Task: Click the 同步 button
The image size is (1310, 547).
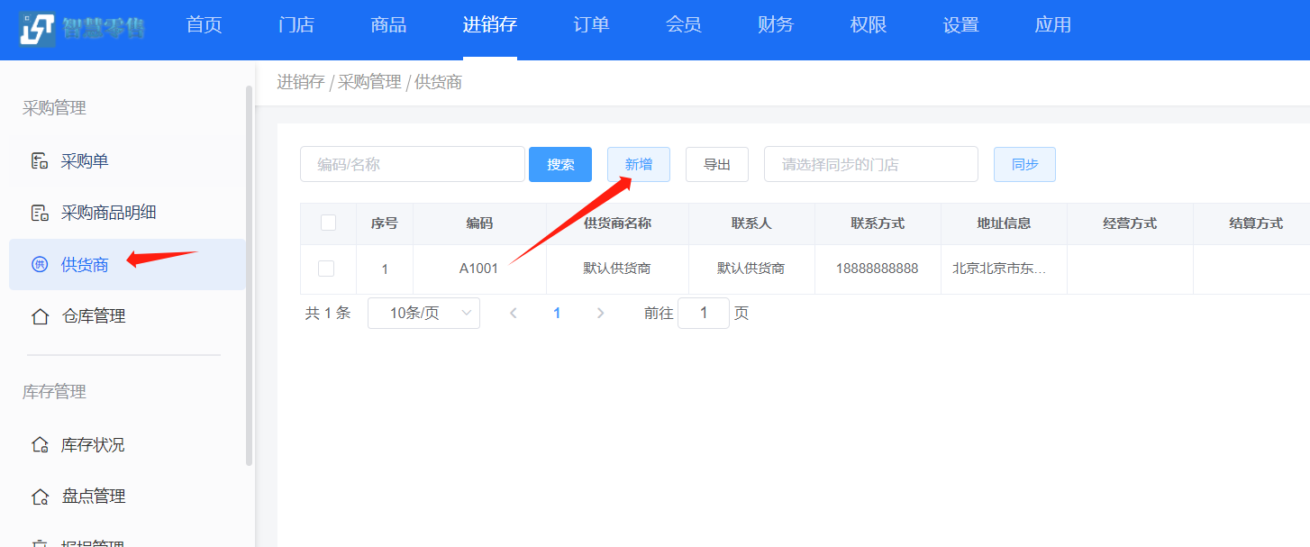Action: [1024, 164]
